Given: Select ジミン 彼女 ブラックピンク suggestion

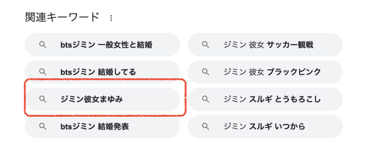Looking at the screenshot, I should (272, 72).
